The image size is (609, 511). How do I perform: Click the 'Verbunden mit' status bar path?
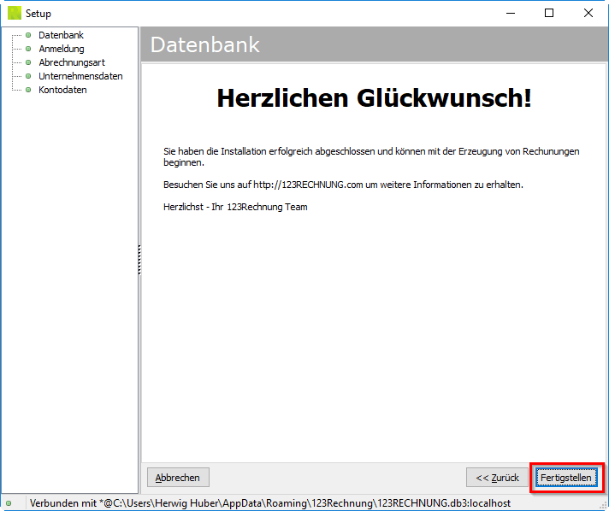270,503
